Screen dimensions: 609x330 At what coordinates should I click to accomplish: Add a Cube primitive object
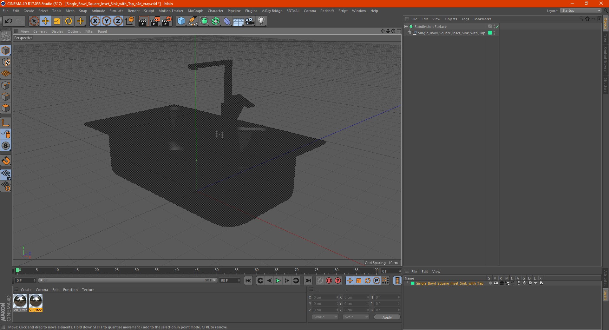point(181,21)
